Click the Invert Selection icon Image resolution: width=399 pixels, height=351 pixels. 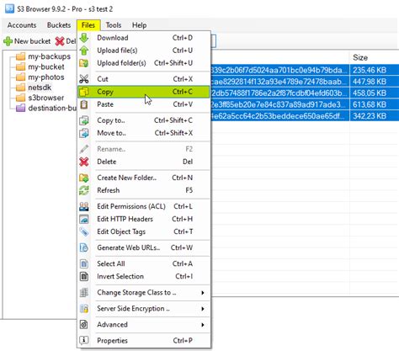pyautogui.click(x=84, y=276)
